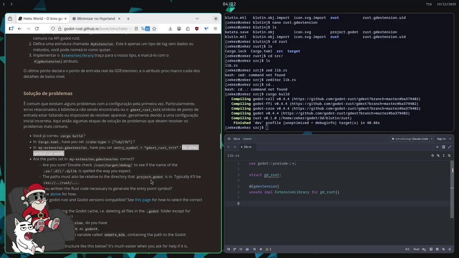Toggle debug panel in Zed status bar
Screen dimensions: 459x258
coord(437,249)
